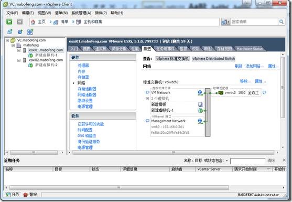The height and width of the screenshot is (202, 292).
Task: Open the 清单(N) menu
Action: pos(61,13)
